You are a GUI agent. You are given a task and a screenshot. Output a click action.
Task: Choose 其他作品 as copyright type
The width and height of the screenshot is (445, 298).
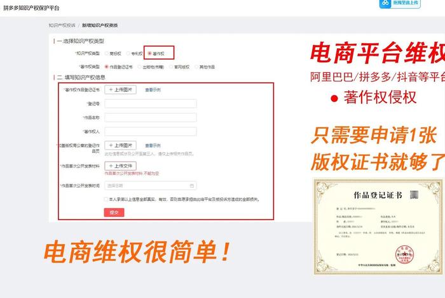click(196, 67)
